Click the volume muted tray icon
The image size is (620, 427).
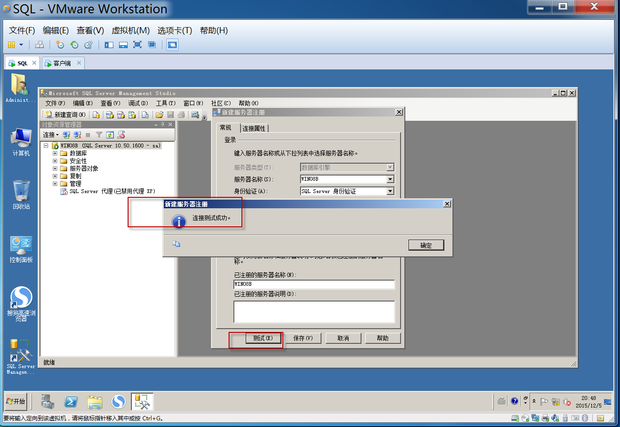coord(567,402)
